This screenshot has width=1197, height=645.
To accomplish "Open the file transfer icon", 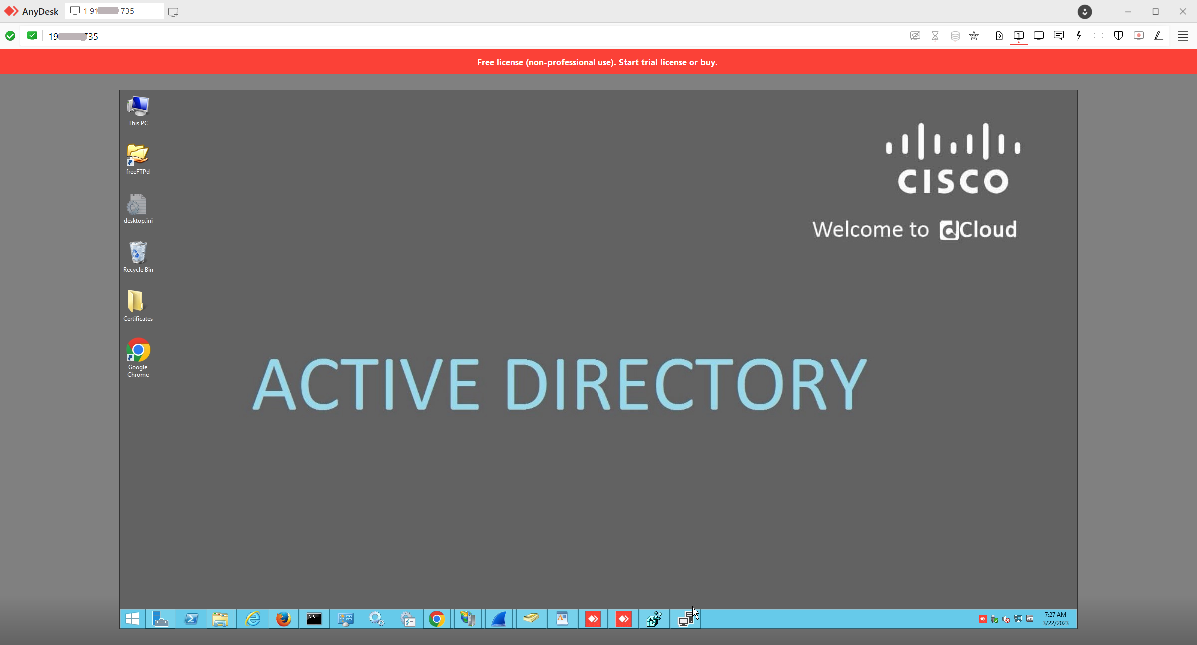I will pyautogui.click(x=999, y=36).
